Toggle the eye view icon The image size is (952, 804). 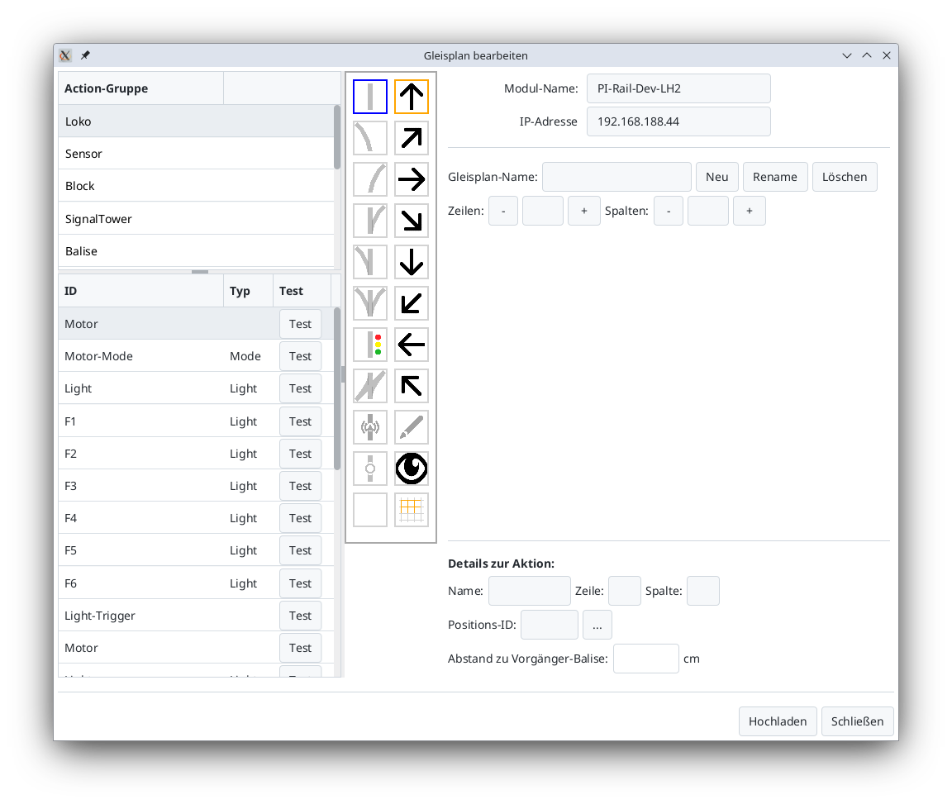pyautogui.click(x=412, y=469)
